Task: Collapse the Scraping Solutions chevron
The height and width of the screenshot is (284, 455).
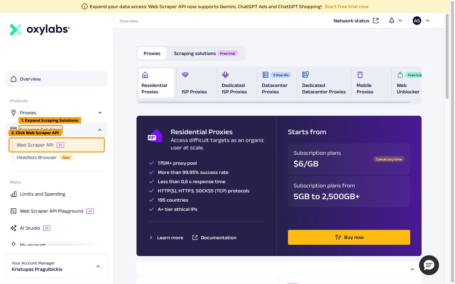Action: point(100,130)
